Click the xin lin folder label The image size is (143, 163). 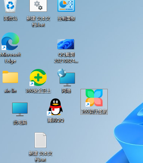click(x=10, y=91)
